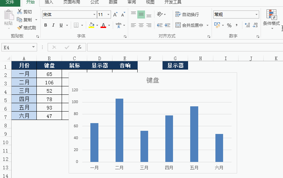Expand the number format dropdown (常规)

[x=256, y=15]
